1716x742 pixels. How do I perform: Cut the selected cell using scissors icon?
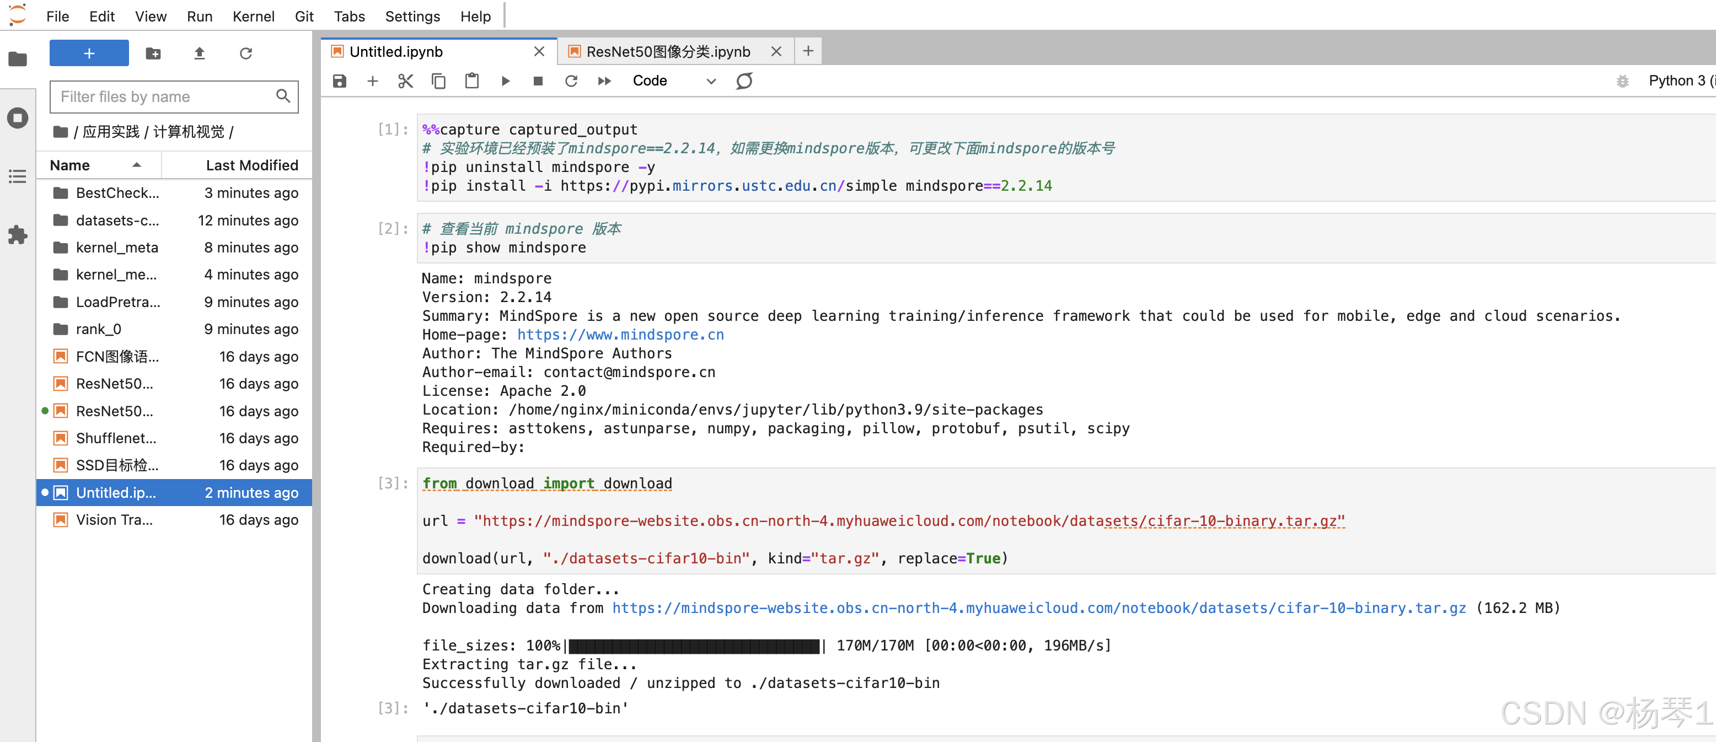click(405, 81)
